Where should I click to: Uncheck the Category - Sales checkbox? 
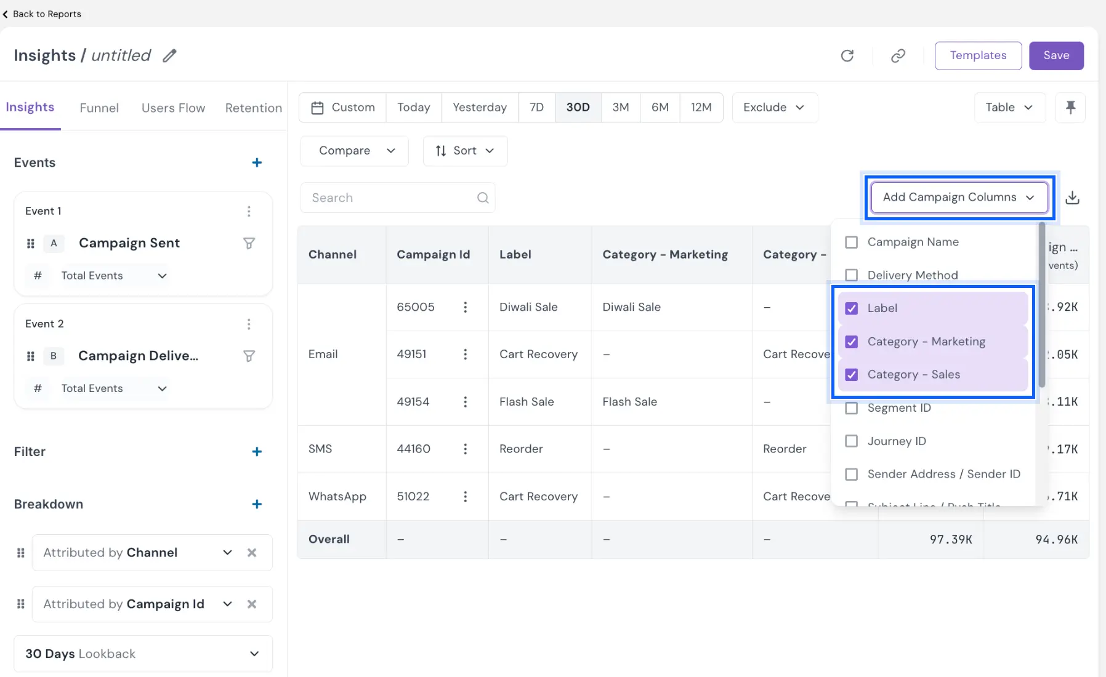click(851, 375)
